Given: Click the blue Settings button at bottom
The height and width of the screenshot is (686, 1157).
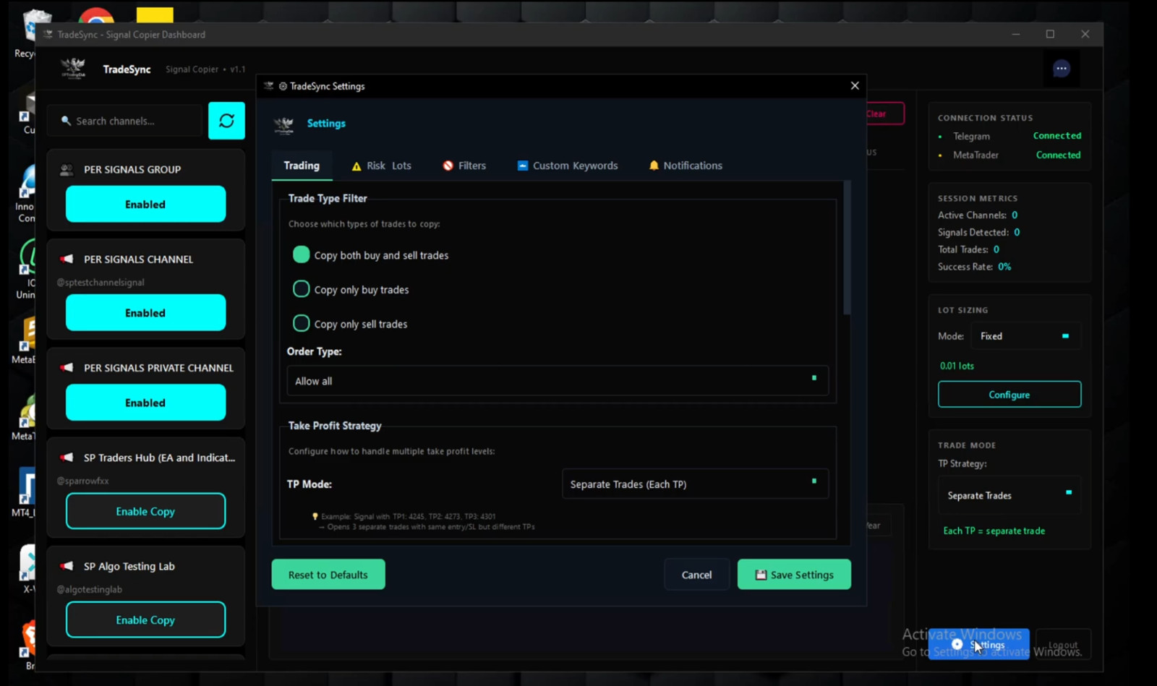Looking at the screenshot, I should 978,644.
